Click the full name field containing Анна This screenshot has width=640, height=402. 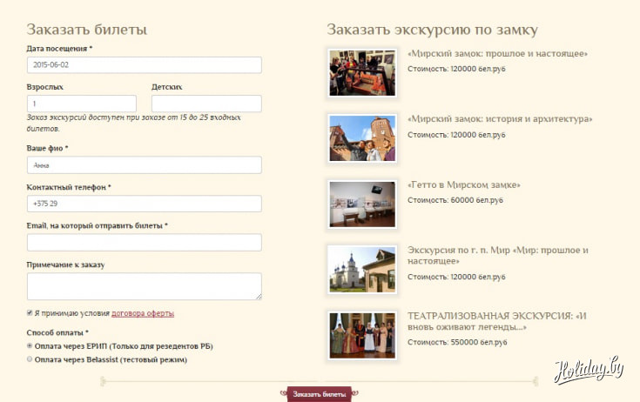click(x=144, y=164)
